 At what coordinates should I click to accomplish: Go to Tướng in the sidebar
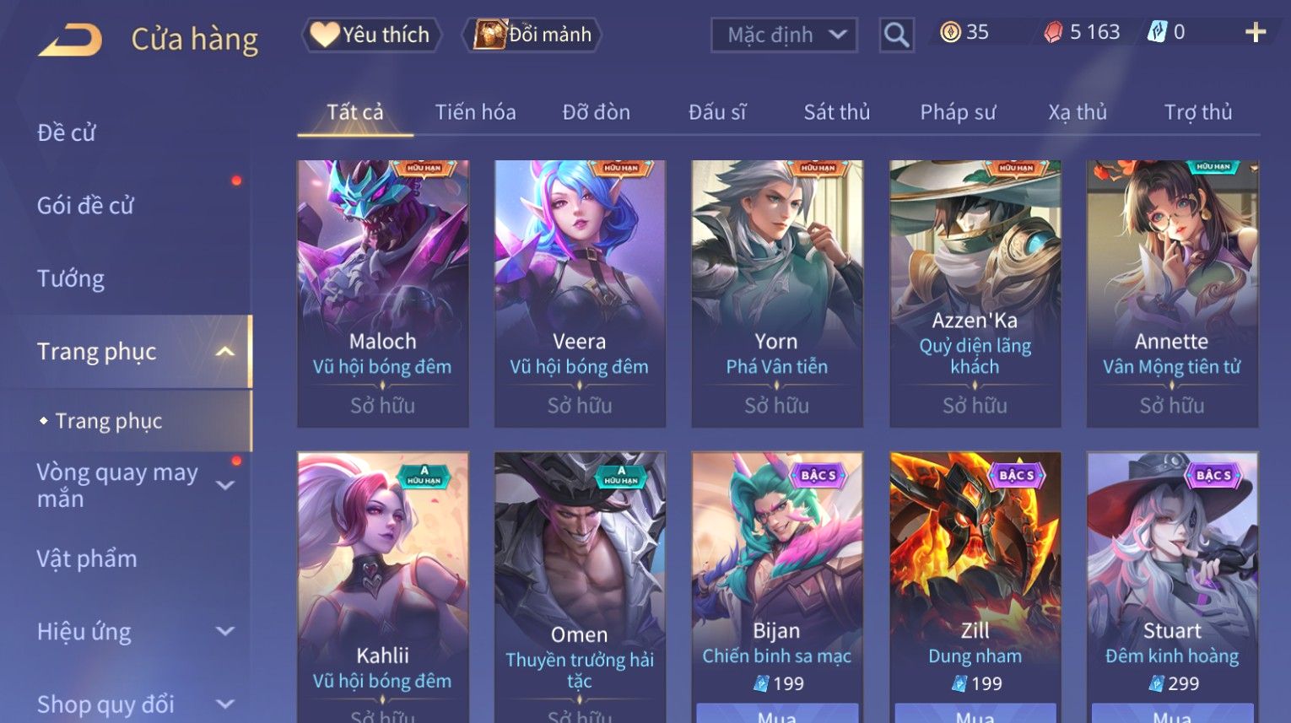tap(71, 278)
